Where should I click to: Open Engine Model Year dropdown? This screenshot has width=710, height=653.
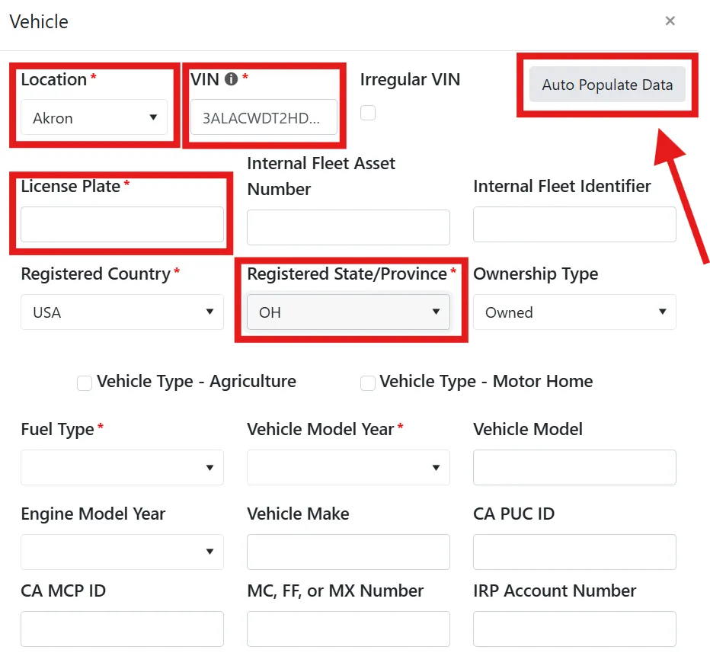tap(122, 552)
